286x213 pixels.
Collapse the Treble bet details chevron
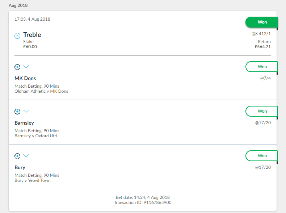click(17, 36)
